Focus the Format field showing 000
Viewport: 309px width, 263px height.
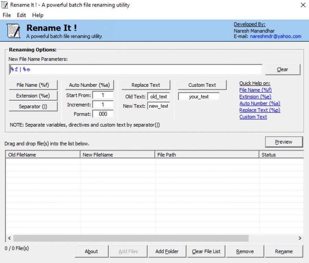click(103, 114)
